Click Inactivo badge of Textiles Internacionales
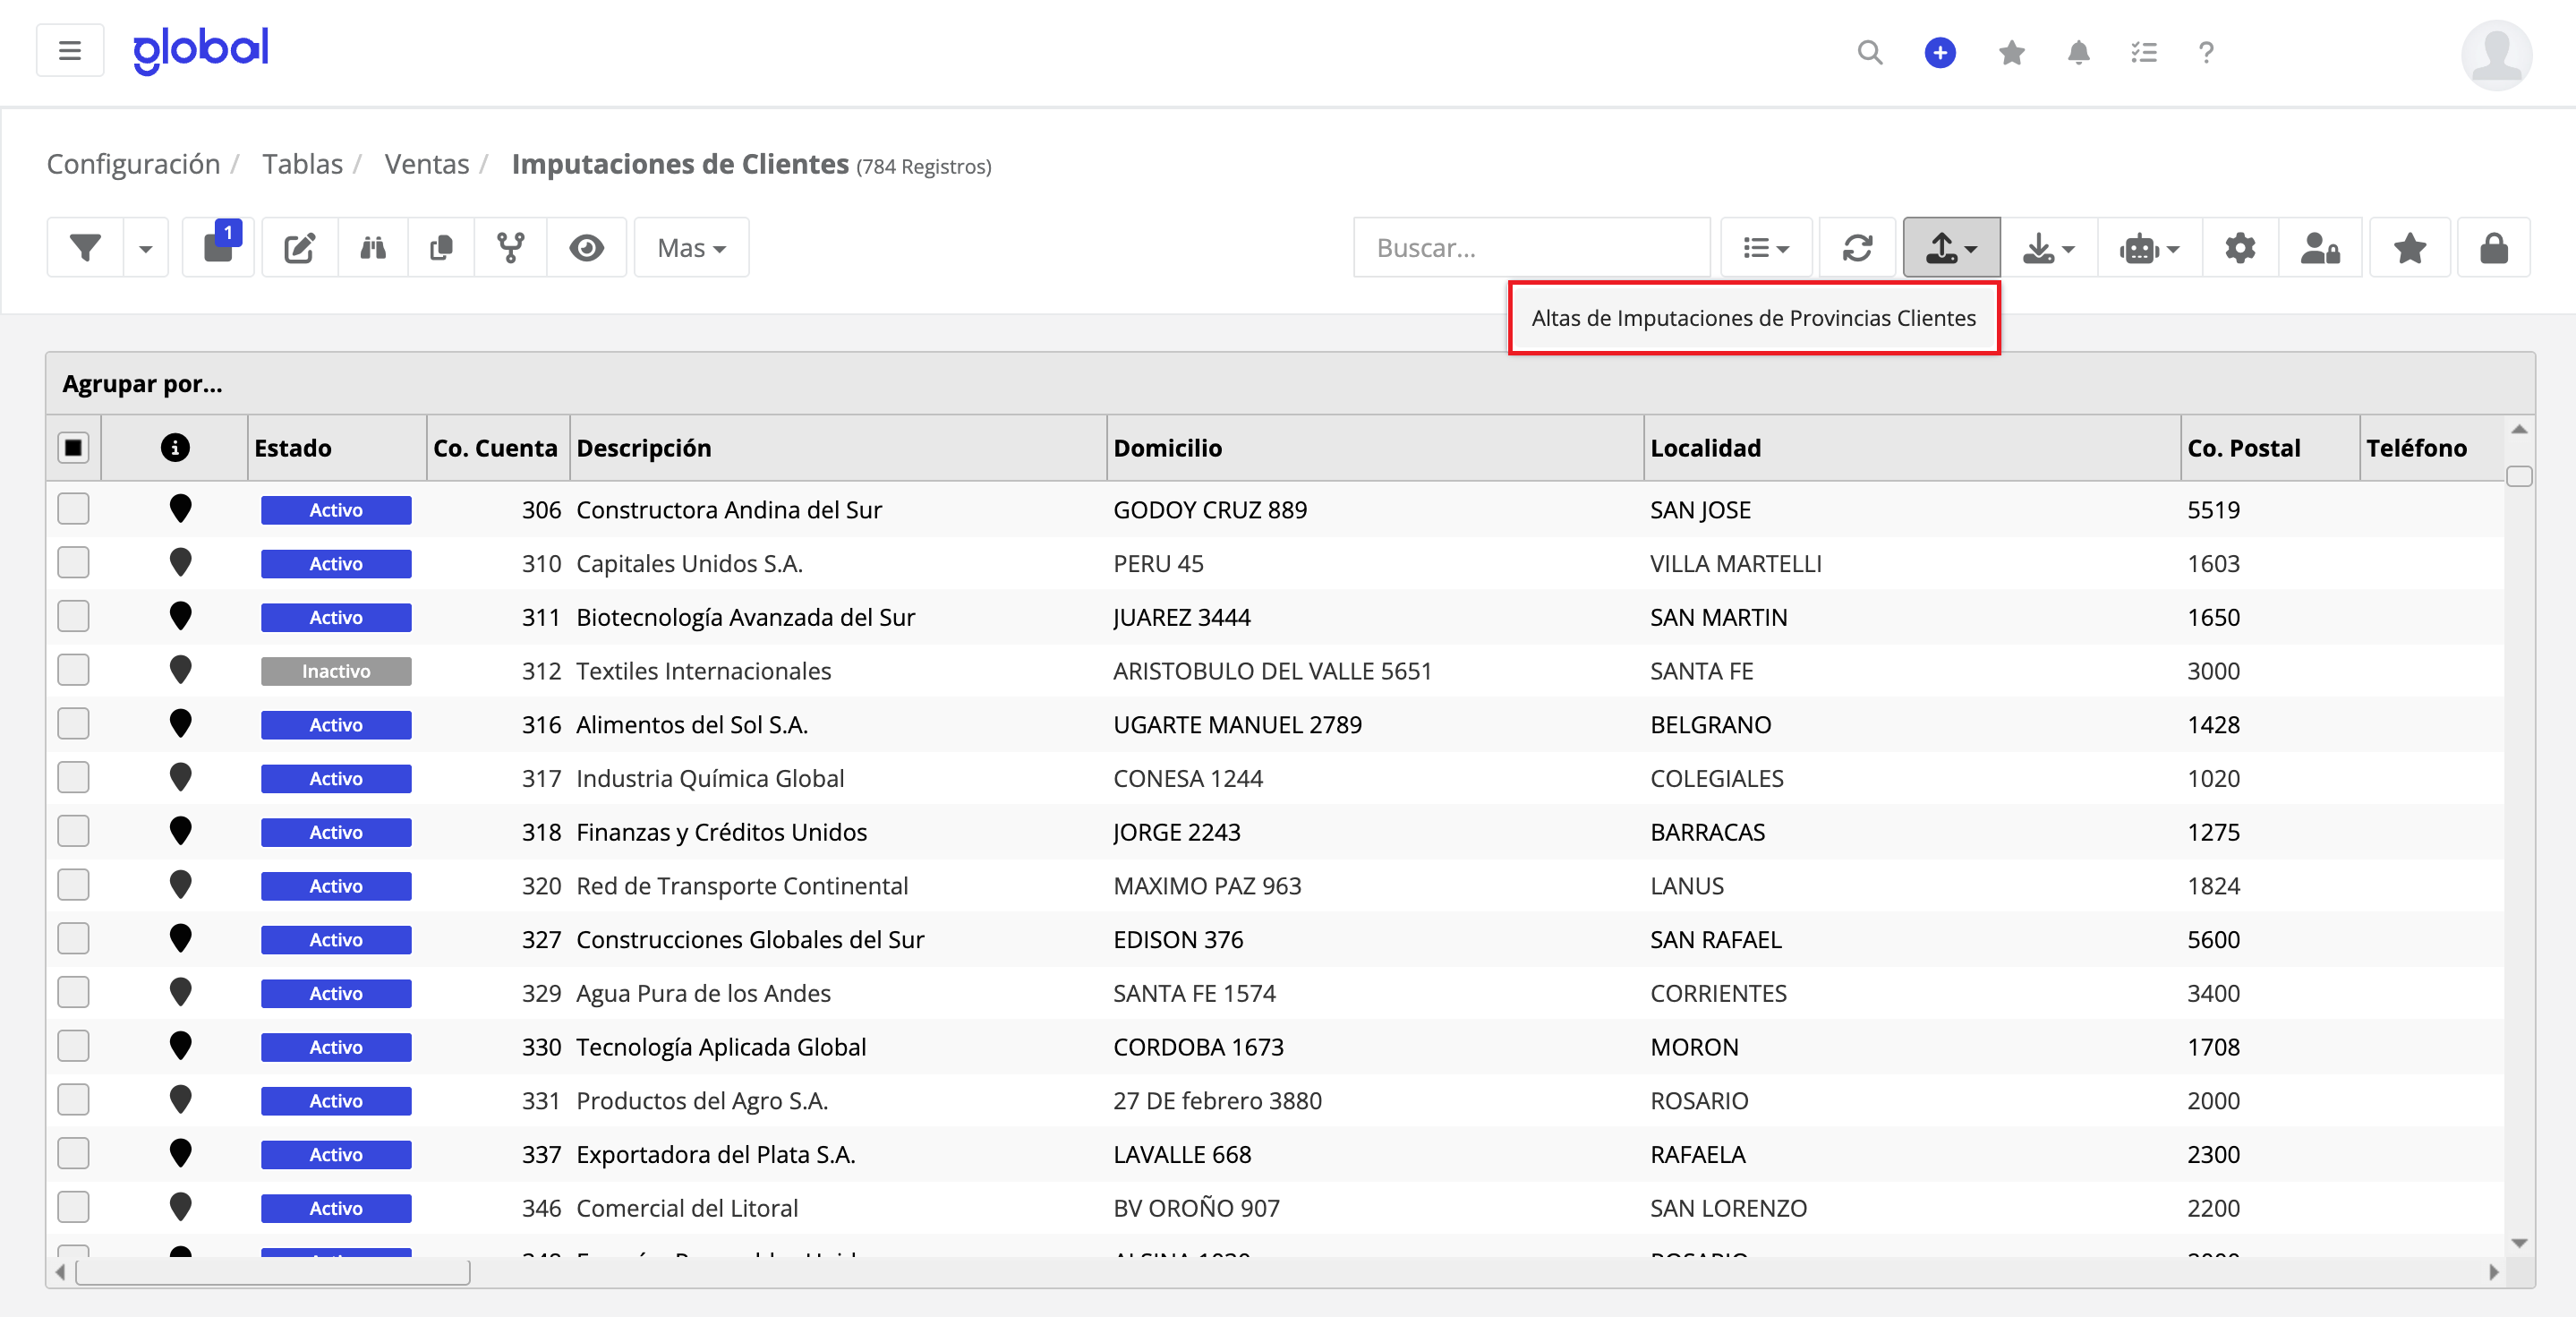This screenshot has width=2576, height=1317. coord(336,671)
